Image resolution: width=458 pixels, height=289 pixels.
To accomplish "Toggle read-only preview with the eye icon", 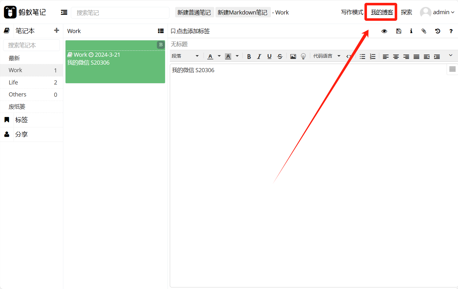I will click(x=384, y=31).
